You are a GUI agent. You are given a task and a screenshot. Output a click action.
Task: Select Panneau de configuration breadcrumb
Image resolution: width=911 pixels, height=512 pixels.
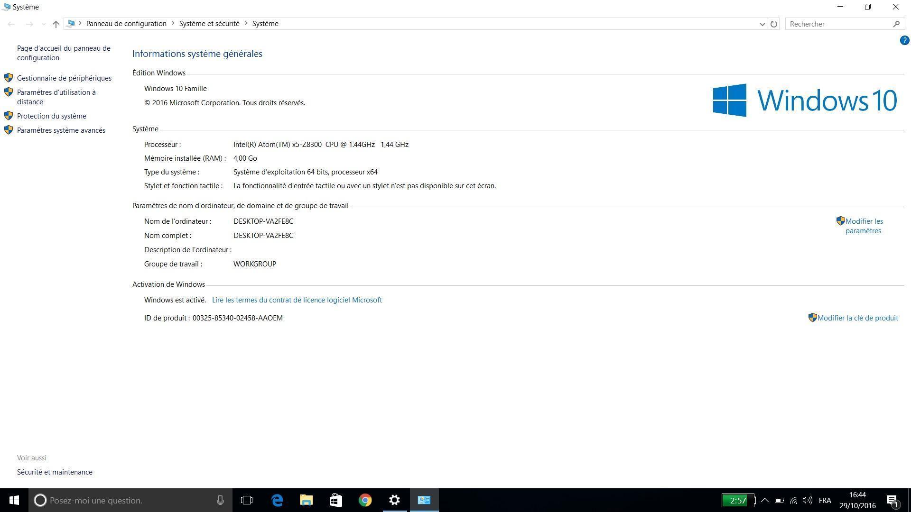point(126,24)
